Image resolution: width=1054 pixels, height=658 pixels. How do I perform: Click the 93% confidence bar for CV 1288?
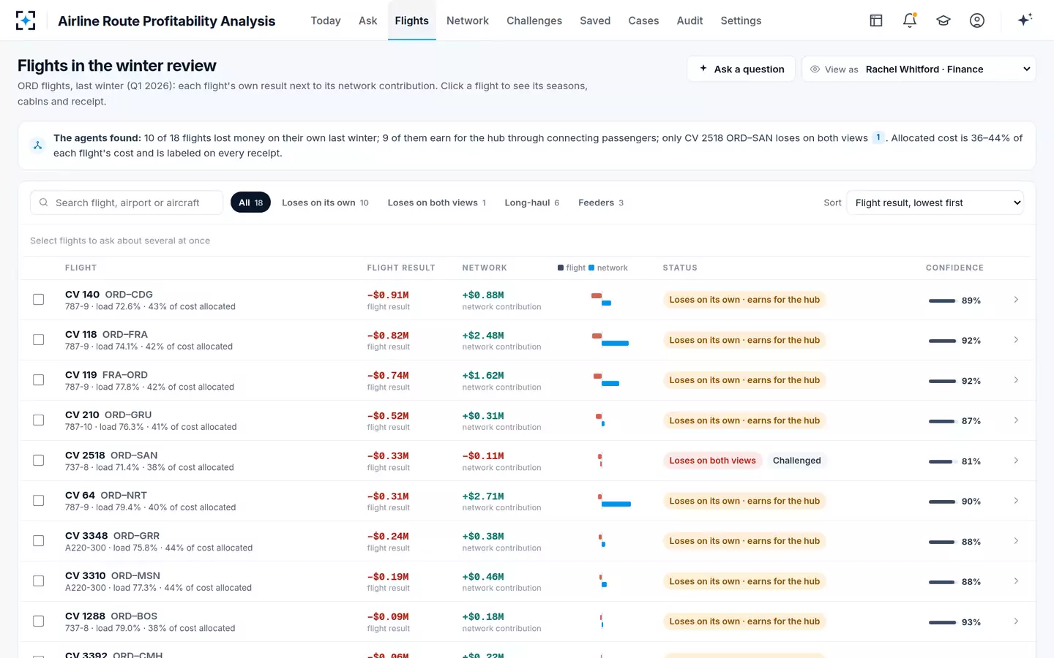point(942,622)
